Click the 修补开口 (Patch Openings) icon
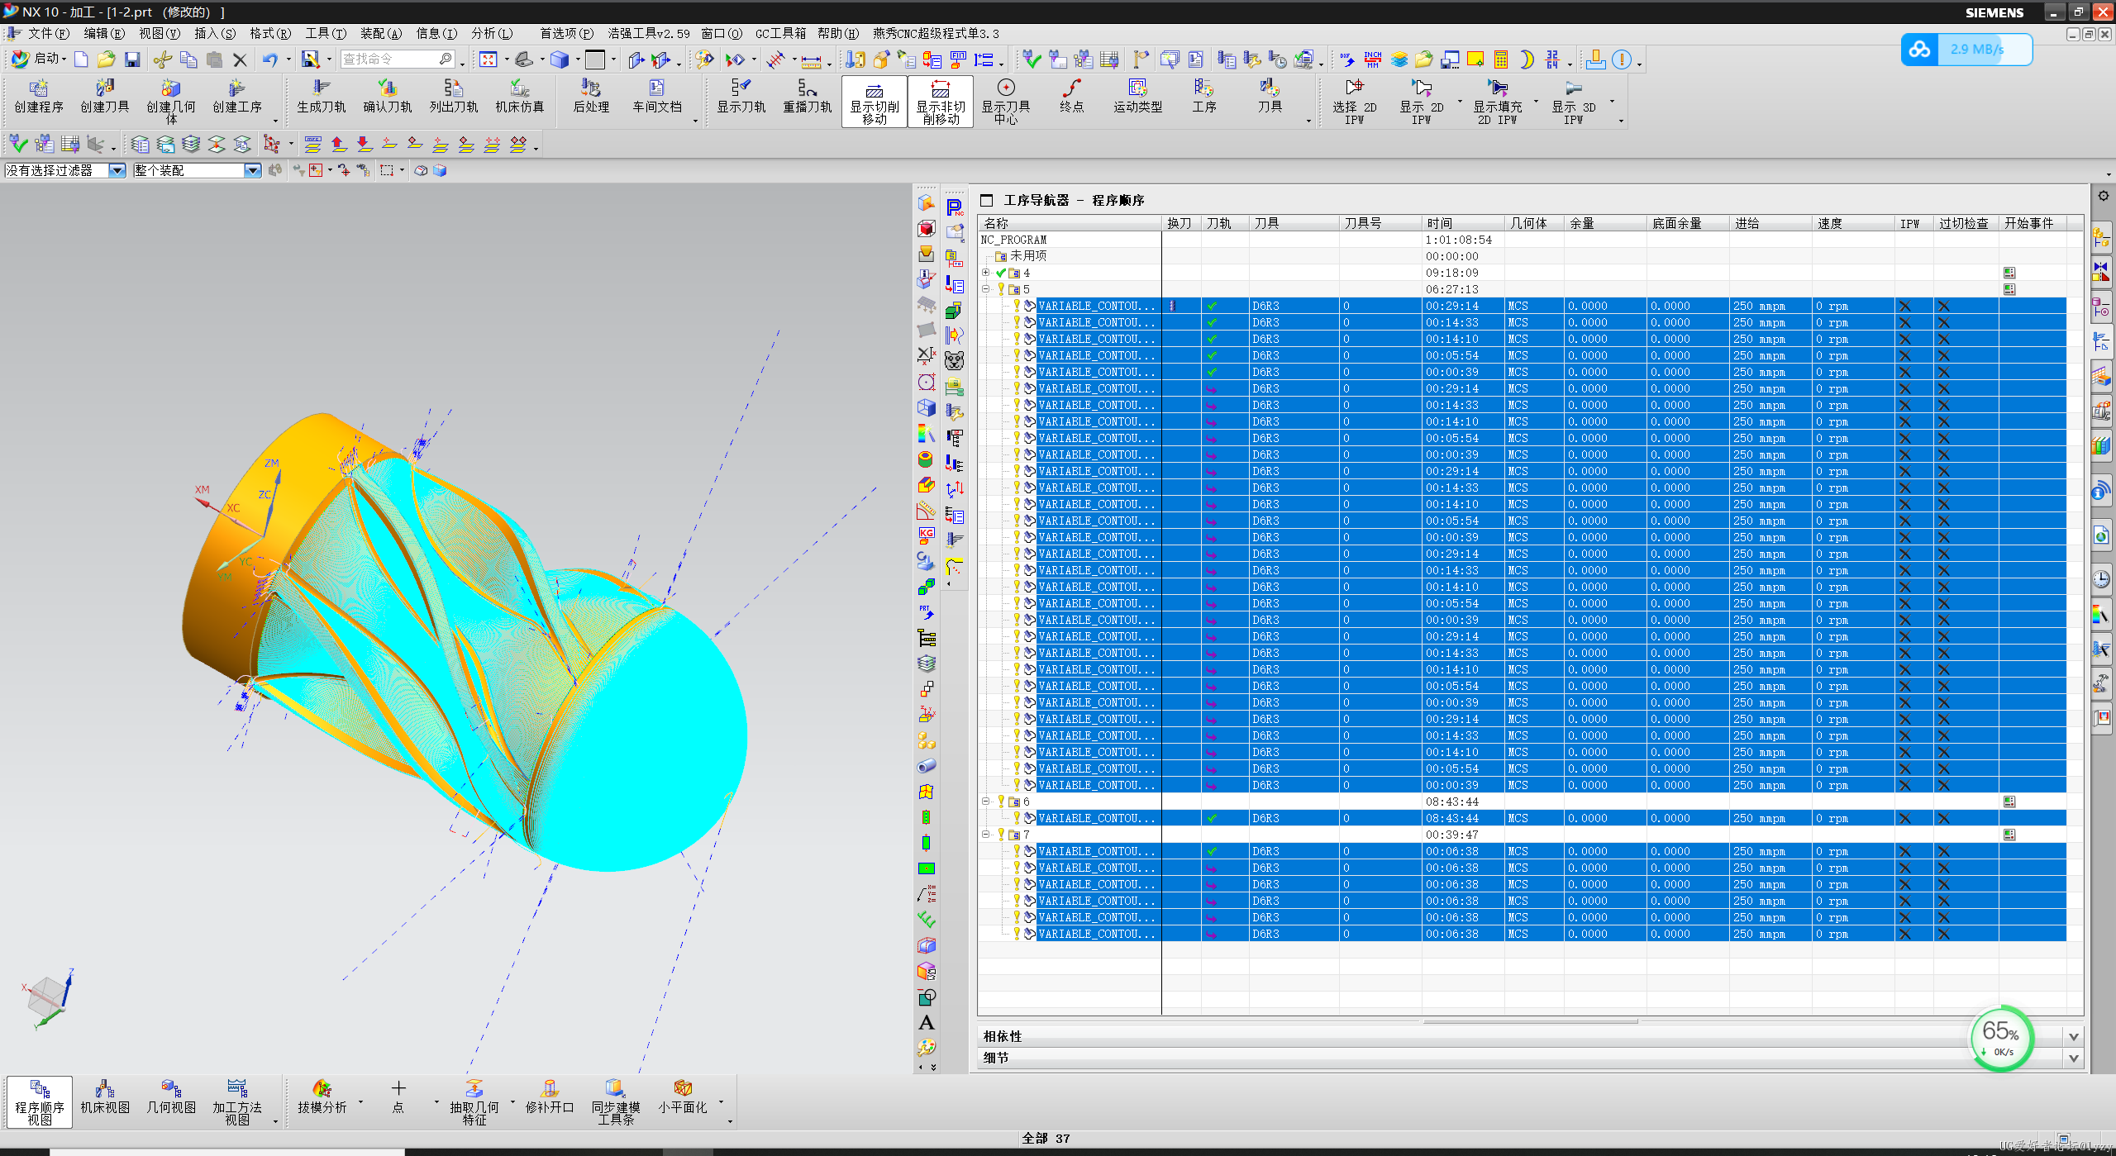 tap(550, 1097)
